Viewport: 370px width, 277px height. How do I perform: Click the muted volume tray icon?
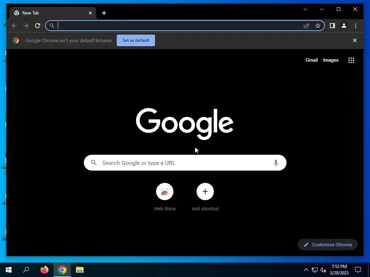click(323, 270)
